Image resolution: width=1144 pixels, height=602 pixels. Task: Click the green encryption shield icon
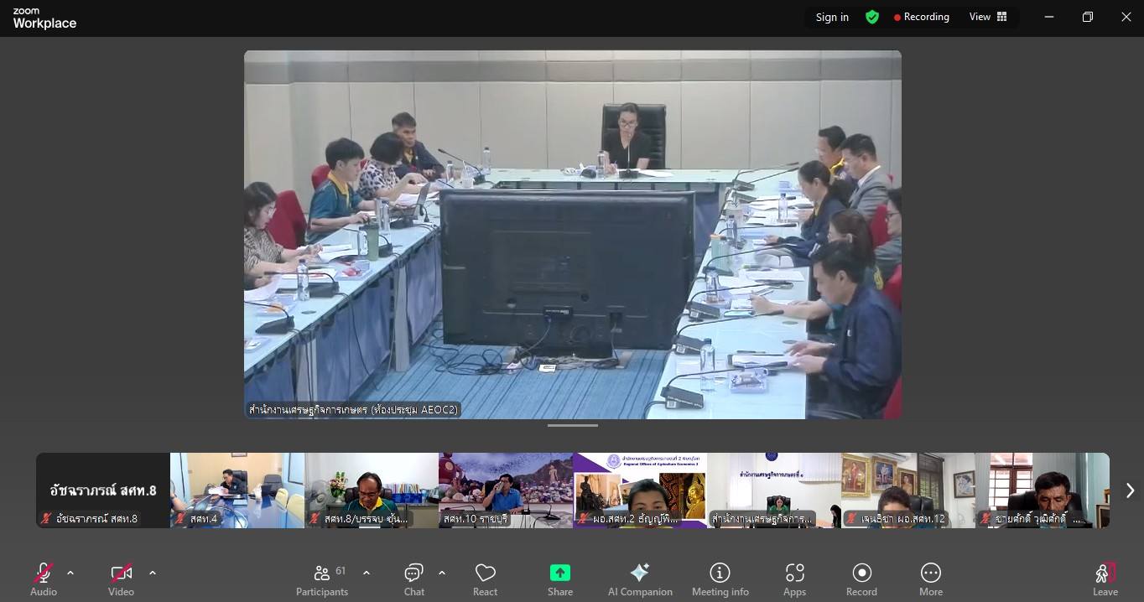872,17
